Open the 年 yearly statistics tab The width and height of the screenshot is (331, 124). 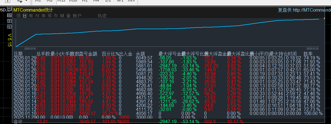click(x=50, y=16)
